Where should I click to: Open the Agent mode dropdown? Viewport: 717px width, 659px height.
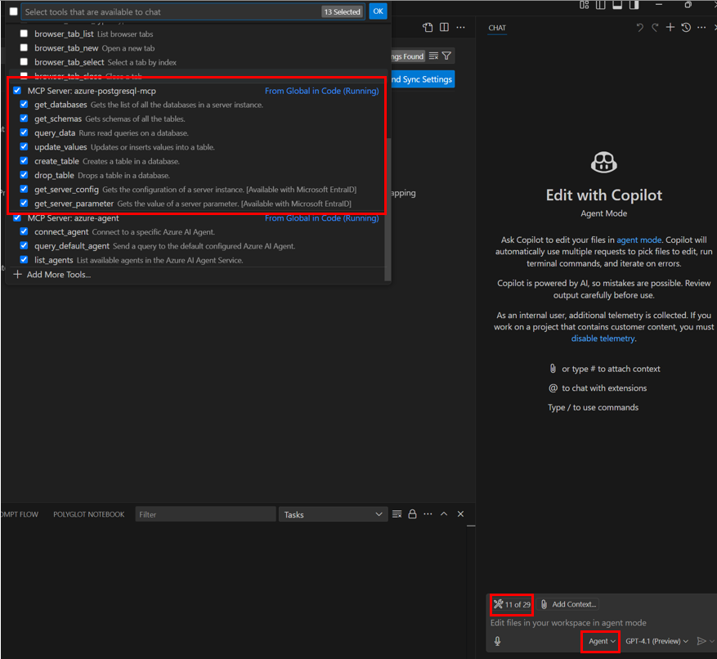[x=599, y=641]
